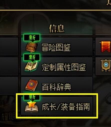Click the blue gem shield banner icon
This screenshot has height=127, width=111.
[x=106, y=66]
